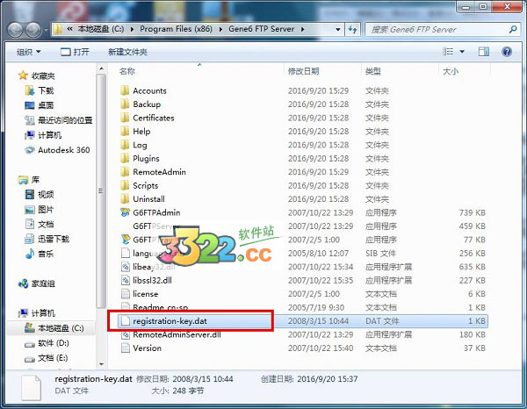Open Help with the question mark icon
527x409 pixels.
507,52
